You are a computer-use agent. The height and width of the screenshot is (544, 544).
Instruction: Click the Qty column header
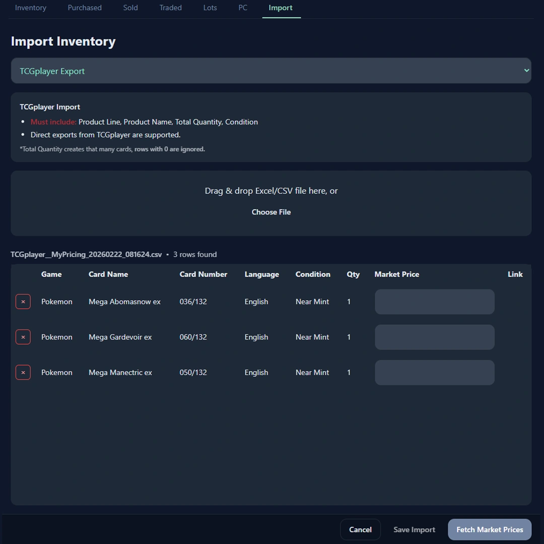pyautogui.click(x=353, y=275)
